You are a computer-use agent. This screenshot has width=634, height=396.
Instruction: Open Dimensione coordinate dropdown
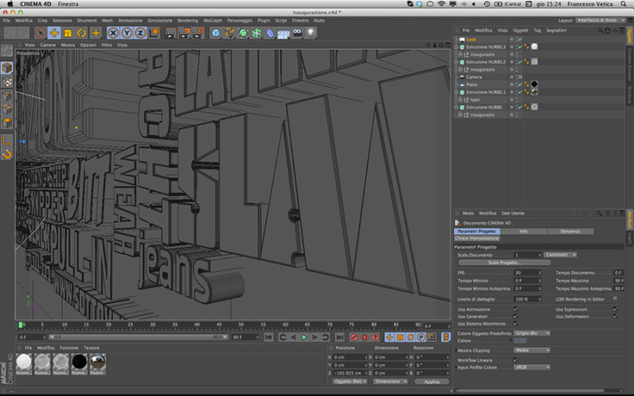click(x=390, y=381)
